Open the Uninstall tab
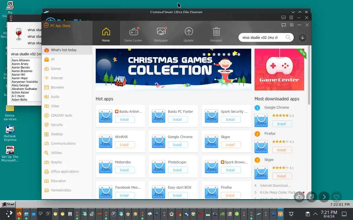This screenshot has width=353, height=220. click(x=216, y=35)
